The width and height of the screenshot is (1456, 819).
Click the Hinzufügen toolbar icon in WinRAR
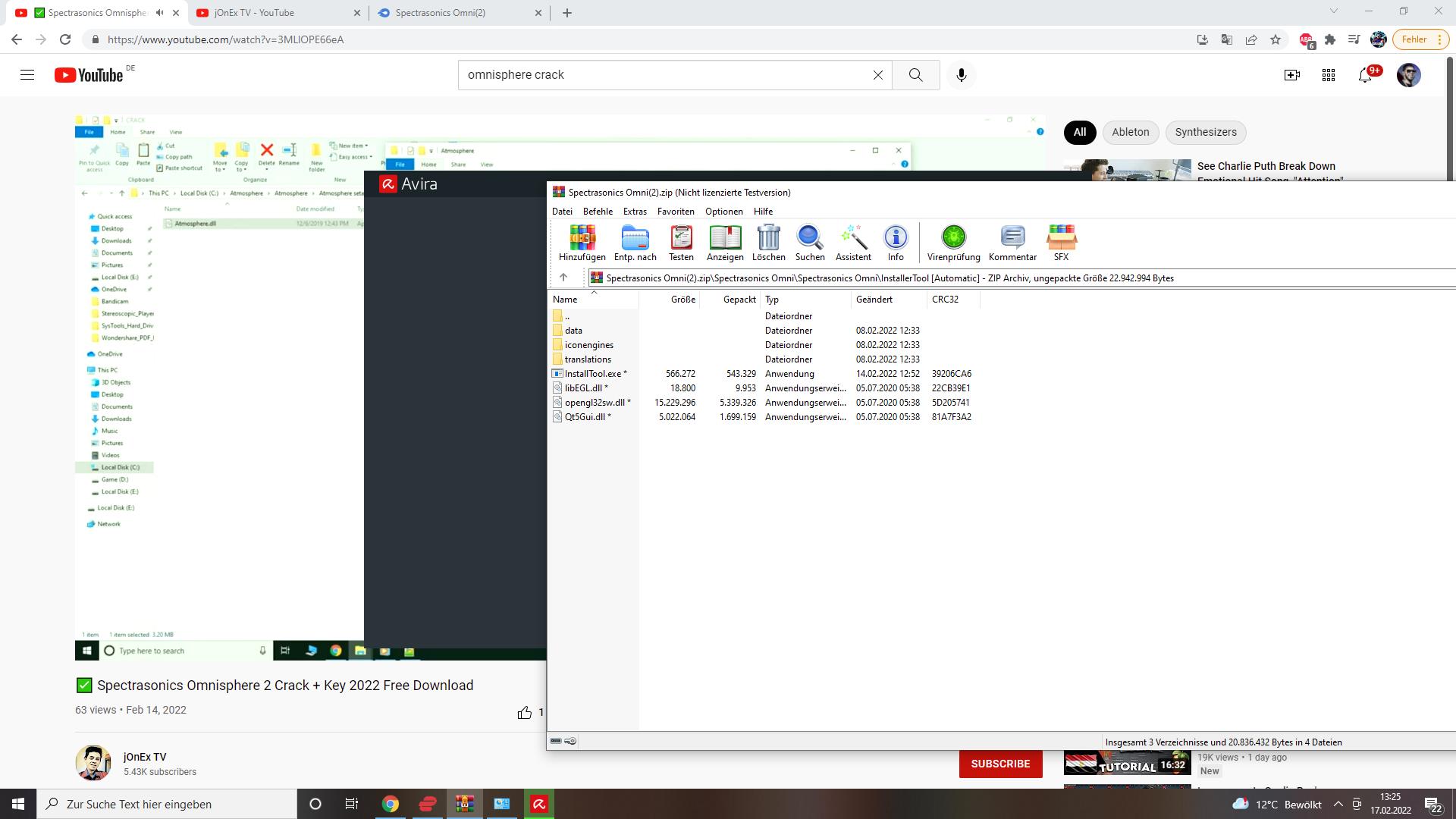click(x=582, y=243)
